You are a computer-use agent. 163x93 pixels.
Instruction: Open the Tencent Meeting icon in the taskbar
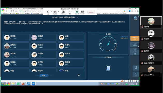[x=33, y=84]
